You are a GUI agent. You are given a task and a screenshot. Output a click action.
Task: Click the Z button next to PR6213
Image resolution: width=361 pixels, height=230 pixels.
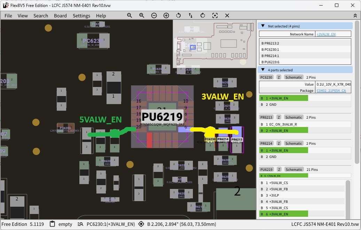pos(279,117)
